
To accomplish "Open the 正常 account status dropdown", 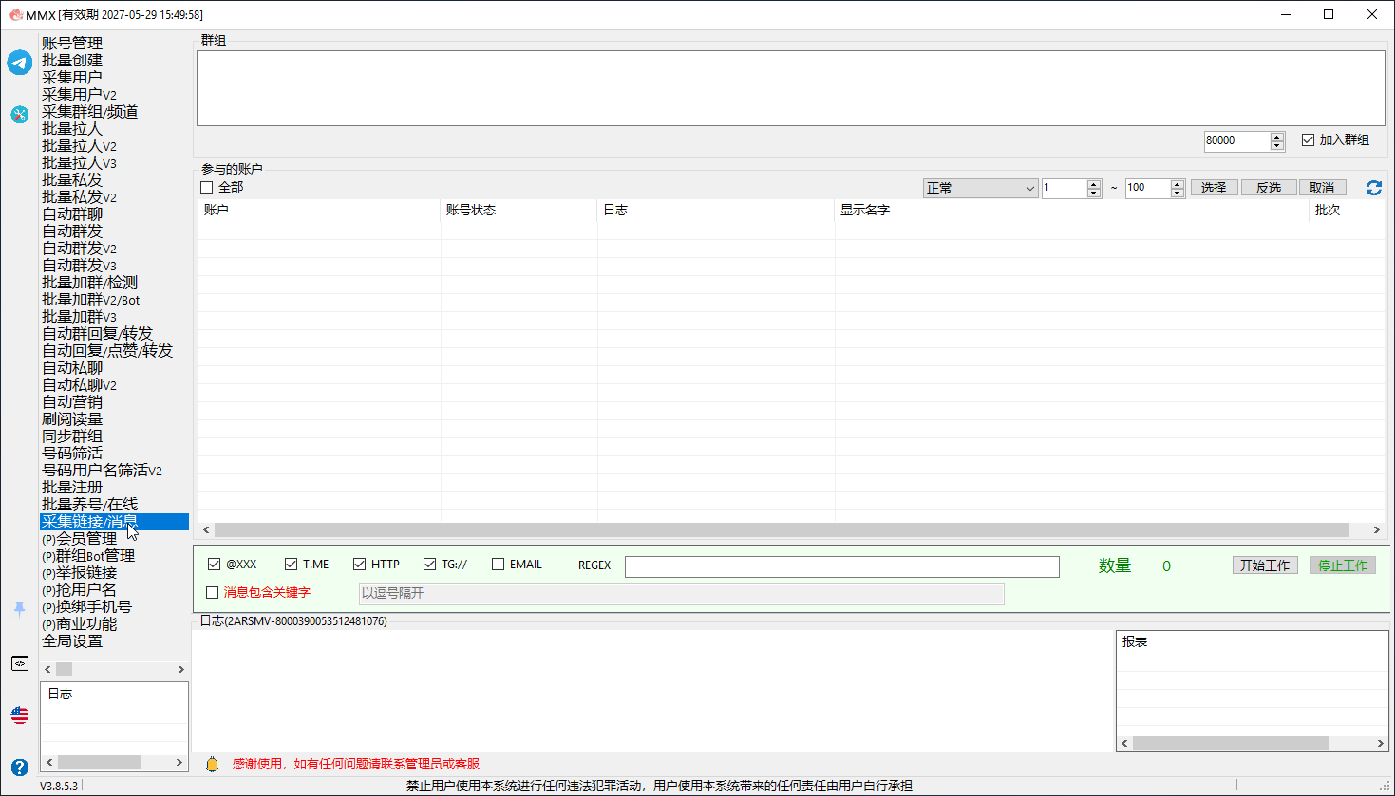I will 981,188.
